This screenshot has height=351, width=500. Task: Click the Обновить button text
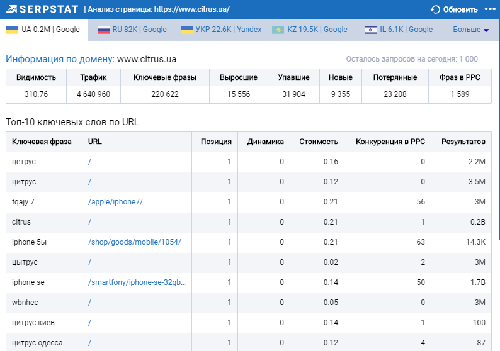click(x=460, y=9)
